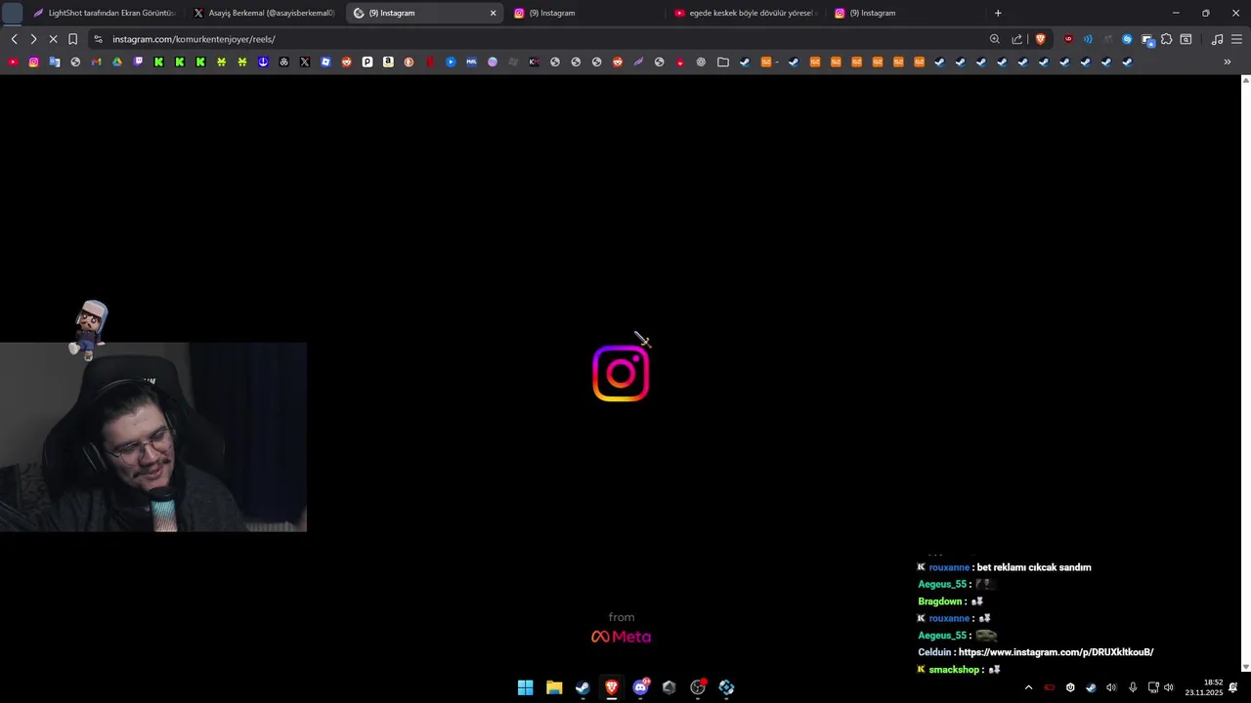Click the Celduin username in chat
The image size is (1251, 703).
[x=935, y=652]
